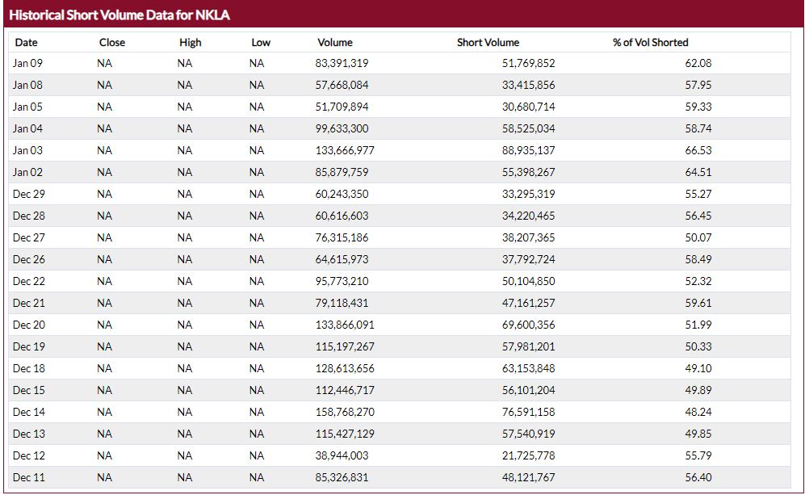Select the Dec 19 date cell

pyautogui.click(x=29, y=346)
